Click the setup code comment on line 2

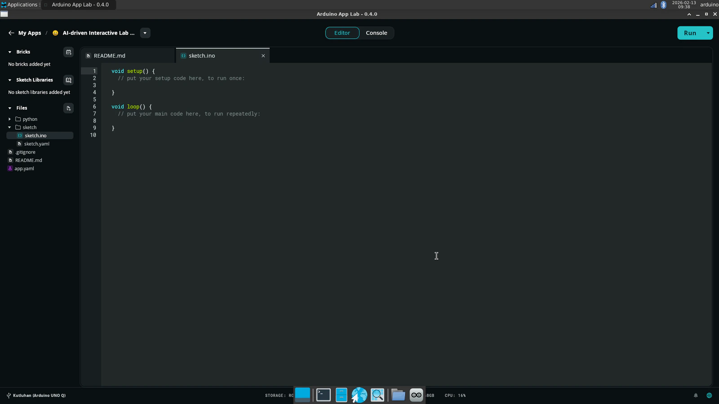pos(181,78)
